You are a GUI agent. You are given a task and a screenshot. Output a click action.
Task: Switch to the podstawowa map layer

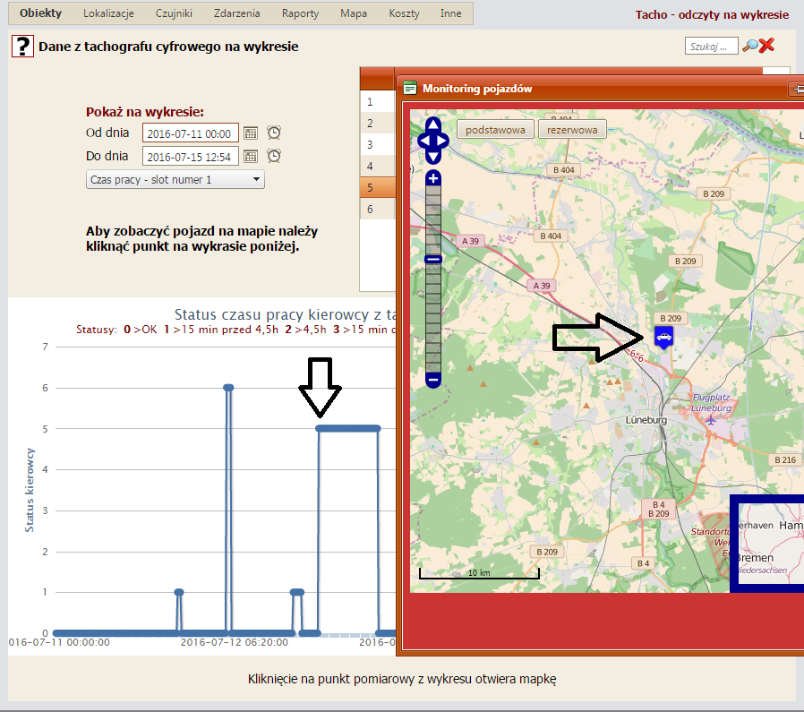[495, 130]
